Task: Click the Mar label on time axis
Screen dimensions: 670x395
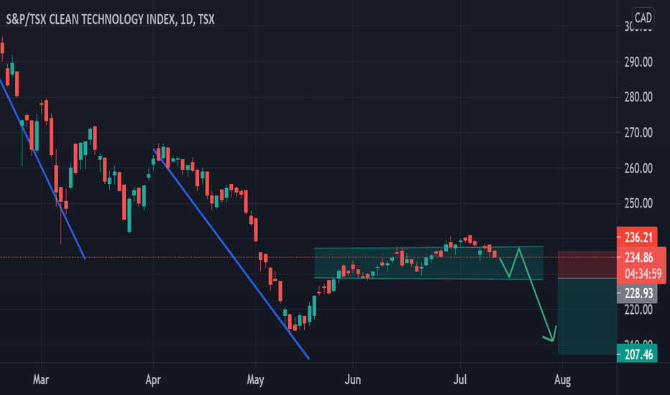Action: [x=41, y=380]
